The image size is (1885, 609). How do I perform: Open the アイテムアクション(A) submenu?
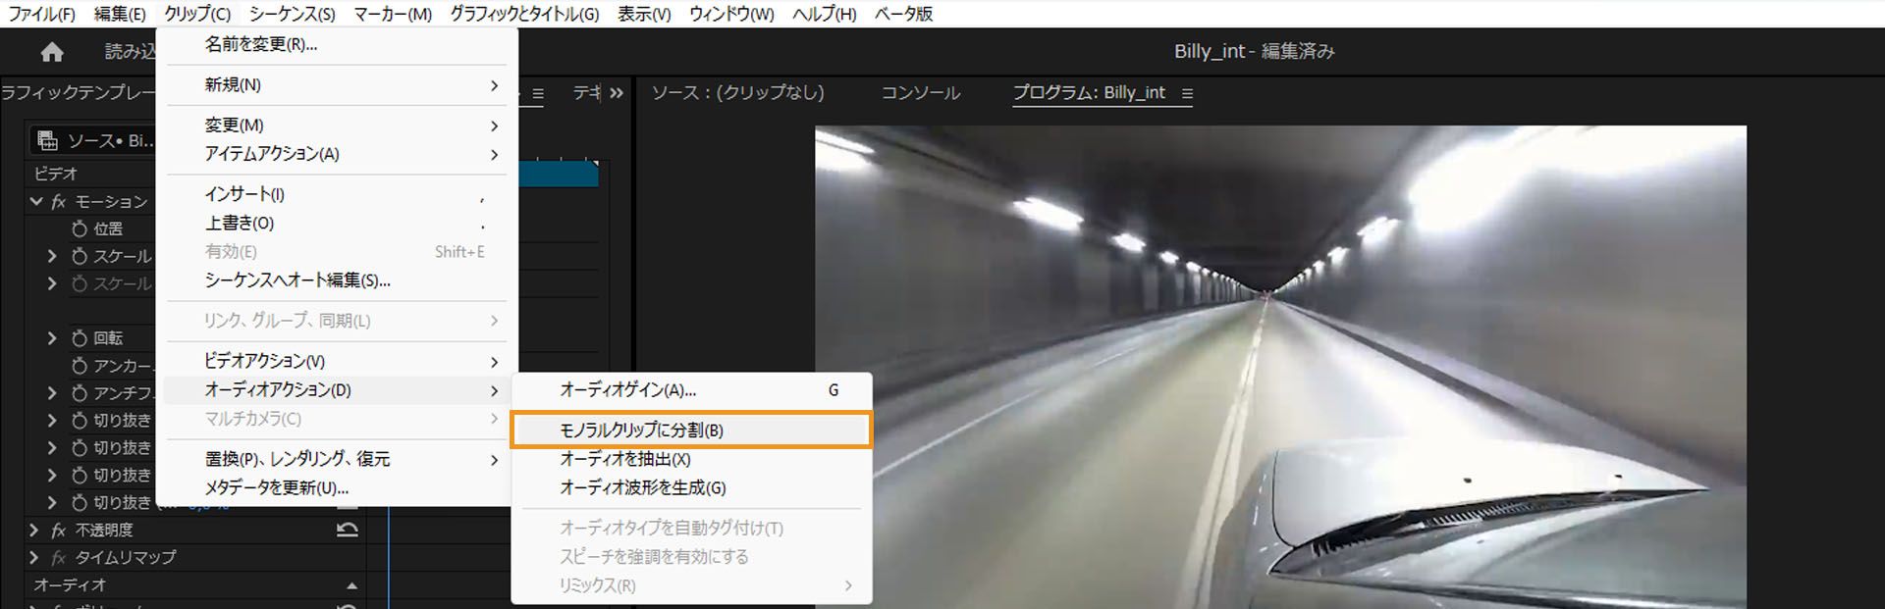click(336, 154)
